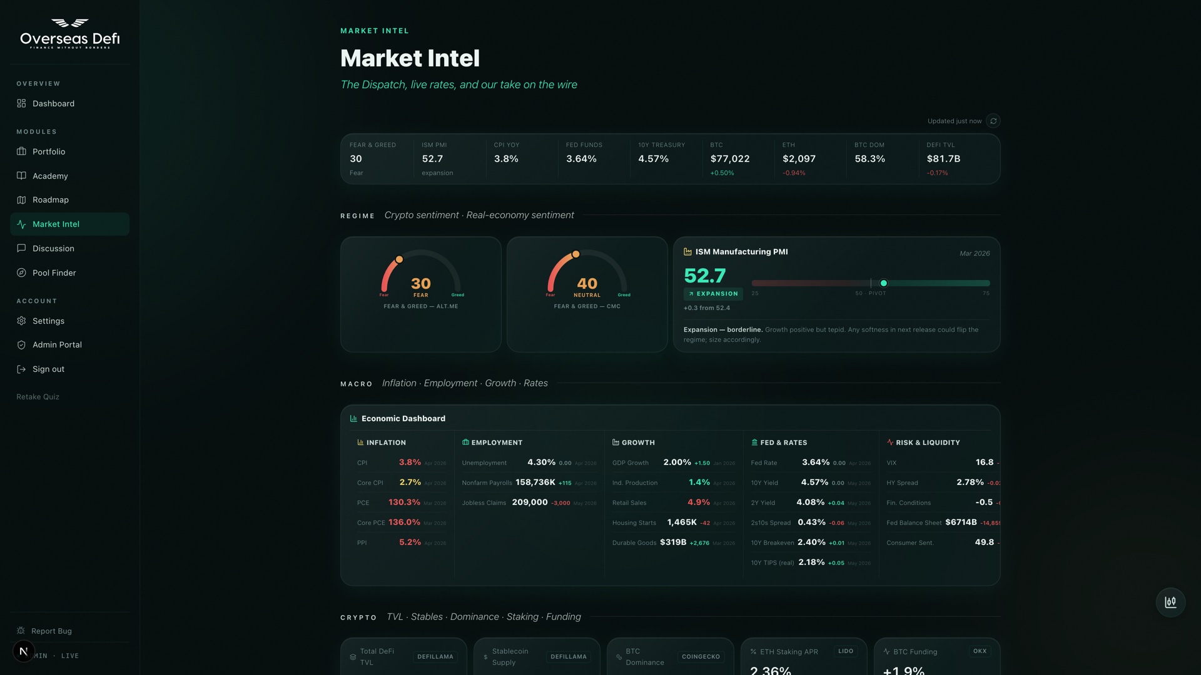Click the Updated just now label

click(955, 121)
